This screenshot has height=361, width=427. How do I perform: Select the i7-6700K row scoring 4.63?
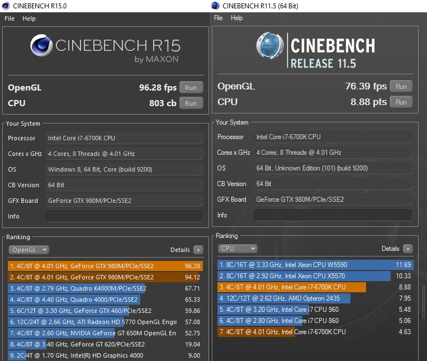tap(315, 331)
